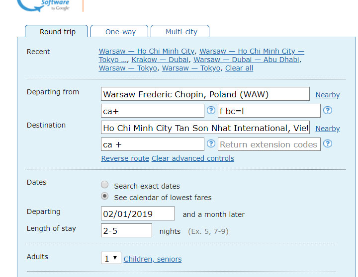Open first recent Warsaw — Ho Chi Minh City search

click(x=147, y=51)
